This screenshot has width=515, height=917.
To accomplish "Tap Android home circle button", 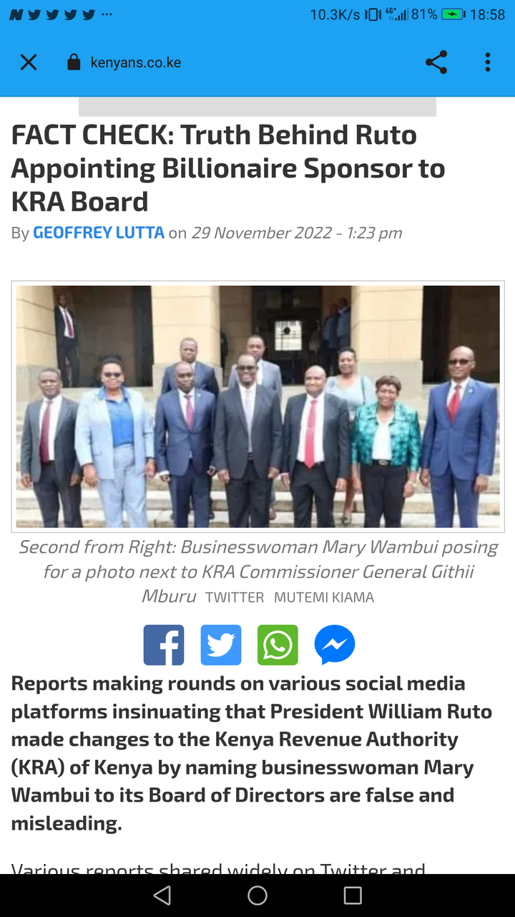I will pos(257,895).
